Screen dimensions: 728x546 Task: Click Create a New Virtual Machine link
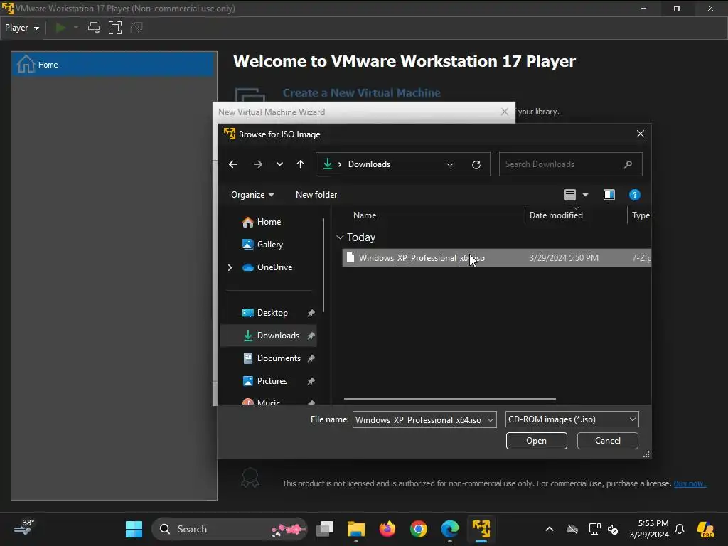pyautogui.click(x=362, y=93)
